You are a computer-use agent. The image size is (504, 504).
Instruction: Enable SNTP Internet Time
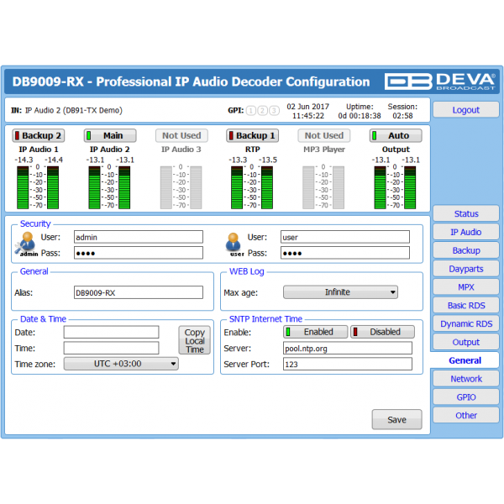pyautogui.click(x=315, y=332)
